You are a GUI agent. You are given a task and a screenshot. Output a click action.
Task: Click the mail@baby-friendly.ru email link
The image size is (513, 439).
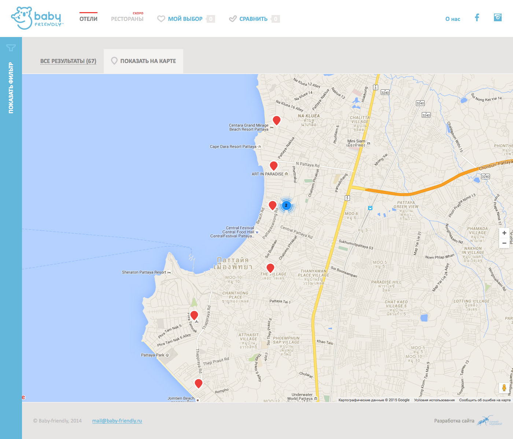click(x=117, y=421)
